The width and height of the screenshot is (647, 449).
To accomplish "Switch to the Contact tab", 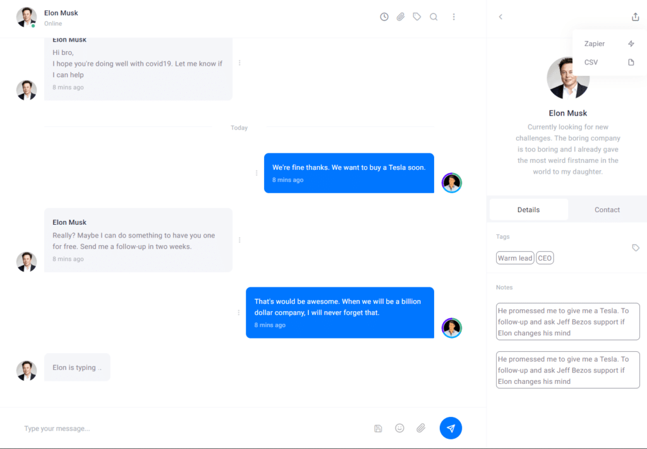I will point(607,210).
